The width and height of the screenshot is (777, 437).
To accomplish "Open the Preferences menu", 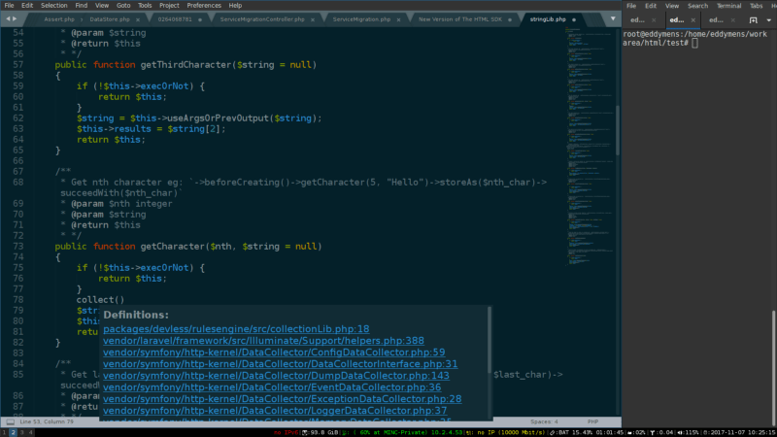I will coord(203,5).
